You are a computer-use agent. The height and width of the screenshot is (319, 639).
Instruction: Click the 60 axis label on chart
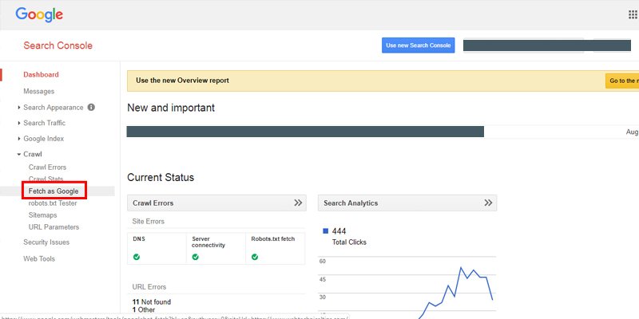(x=323, y=261)
